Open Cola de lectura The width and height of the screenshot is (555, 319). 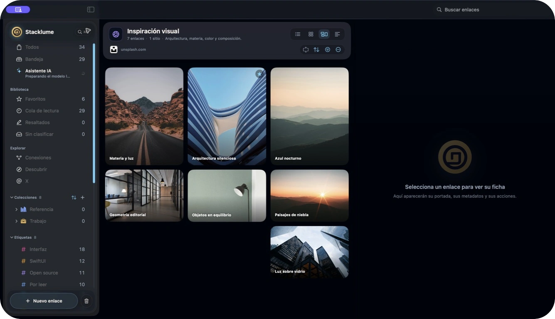point(50,110)
